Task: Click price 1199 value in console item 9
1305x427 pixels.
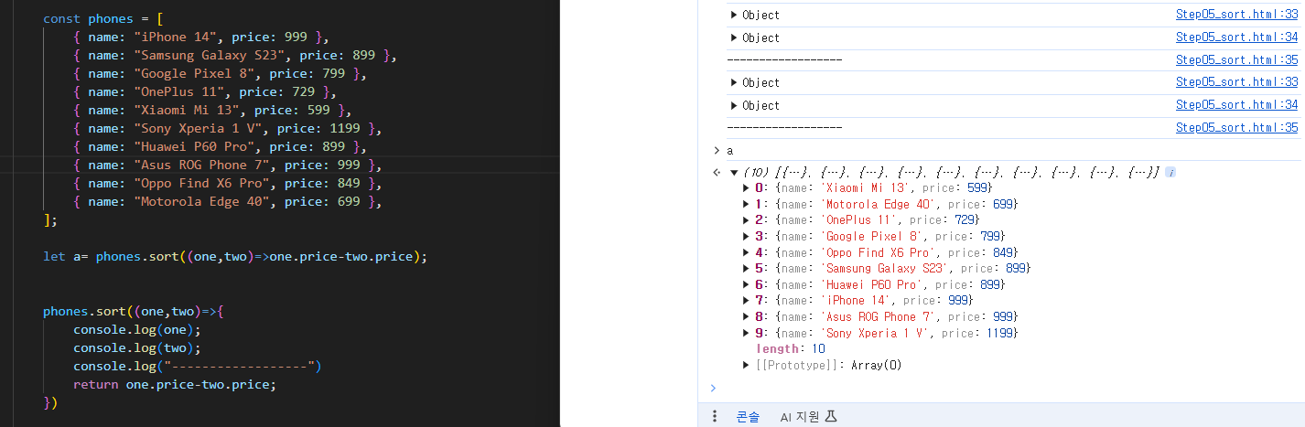Action: point(1000,333)
